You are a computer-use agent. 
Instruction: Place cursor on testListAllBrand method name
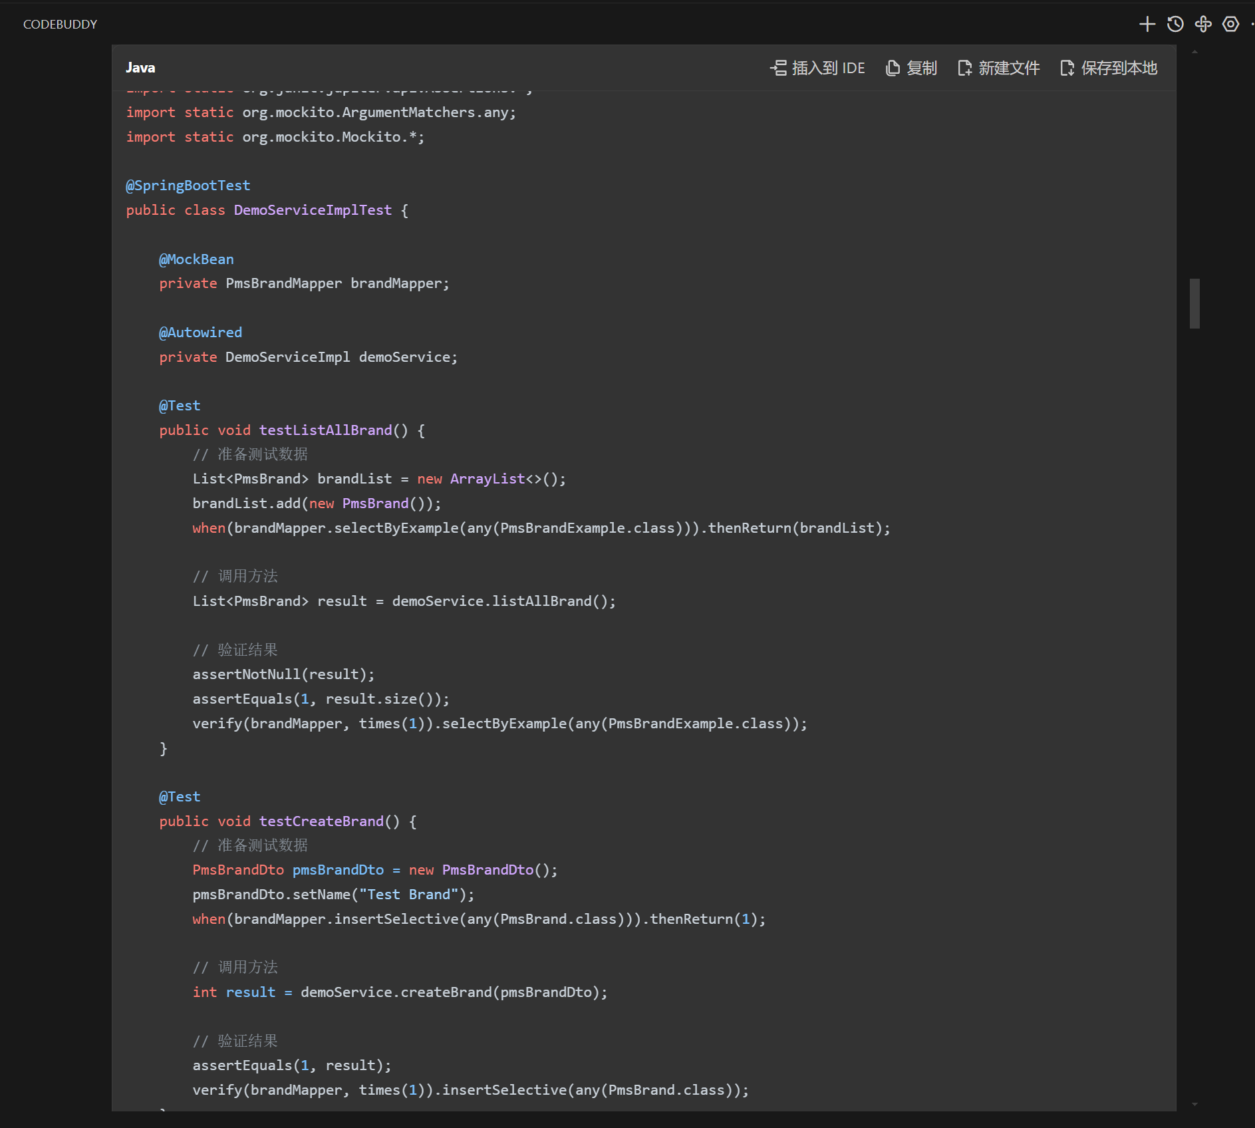[325, 430]
